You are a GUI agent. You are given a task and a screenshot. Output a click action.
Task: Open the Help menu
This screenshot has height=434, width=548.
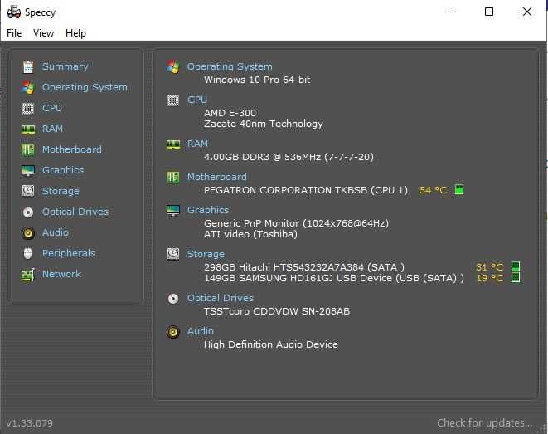point(75,33)
